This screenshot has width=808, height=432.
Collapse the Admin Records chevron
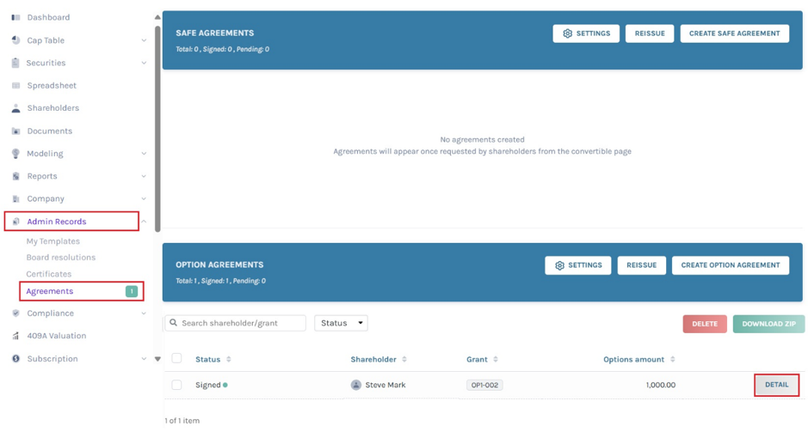144,222
